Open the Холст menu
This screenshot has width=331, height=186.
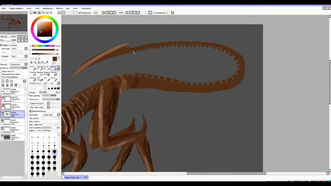point(29,8)
